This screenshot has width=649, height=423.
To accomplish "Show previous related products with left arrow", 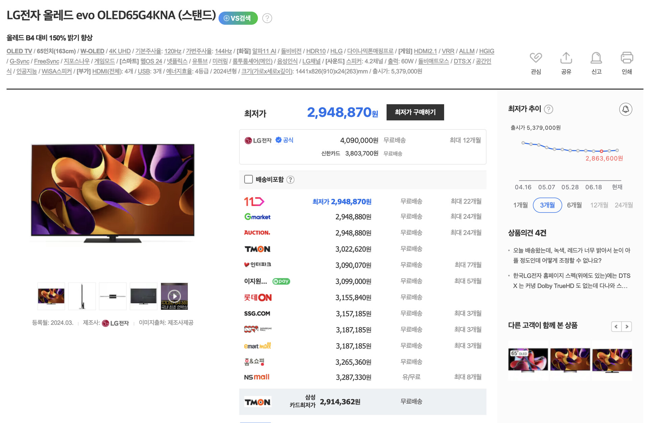I will coord(616,327).
